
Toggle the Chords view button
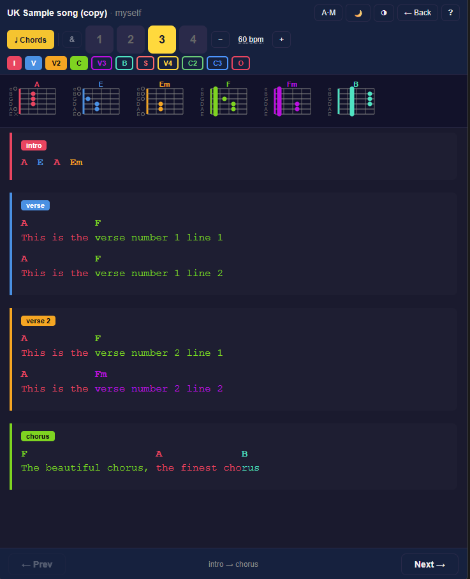click(31, 40)
